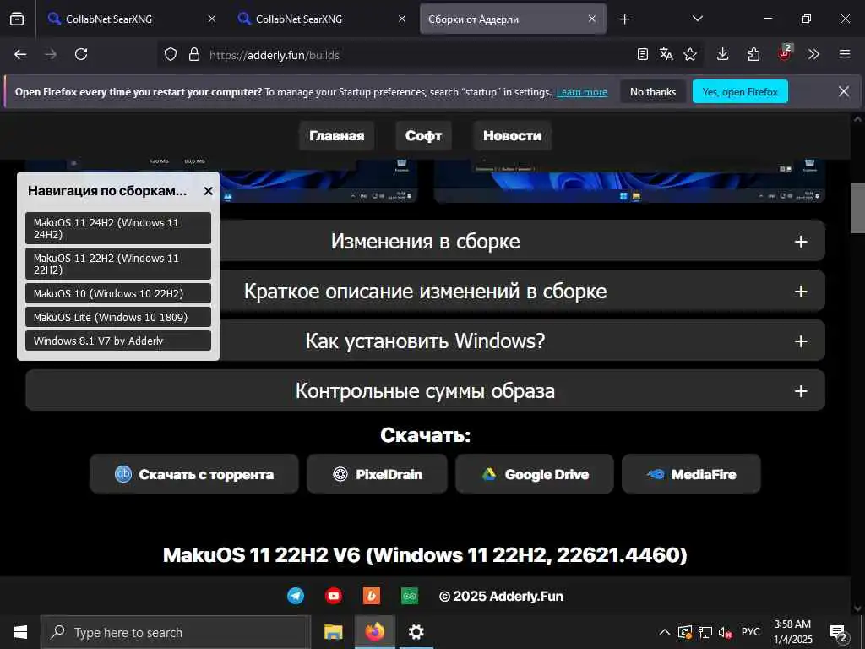Click the green footer social icon
The width and height of the screenshot is (865, 649).
[x=410, y=596]
